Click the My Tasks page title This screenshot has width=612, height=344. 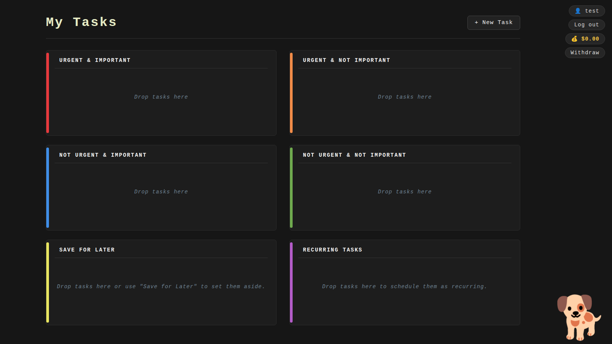[x=81, y=22]
